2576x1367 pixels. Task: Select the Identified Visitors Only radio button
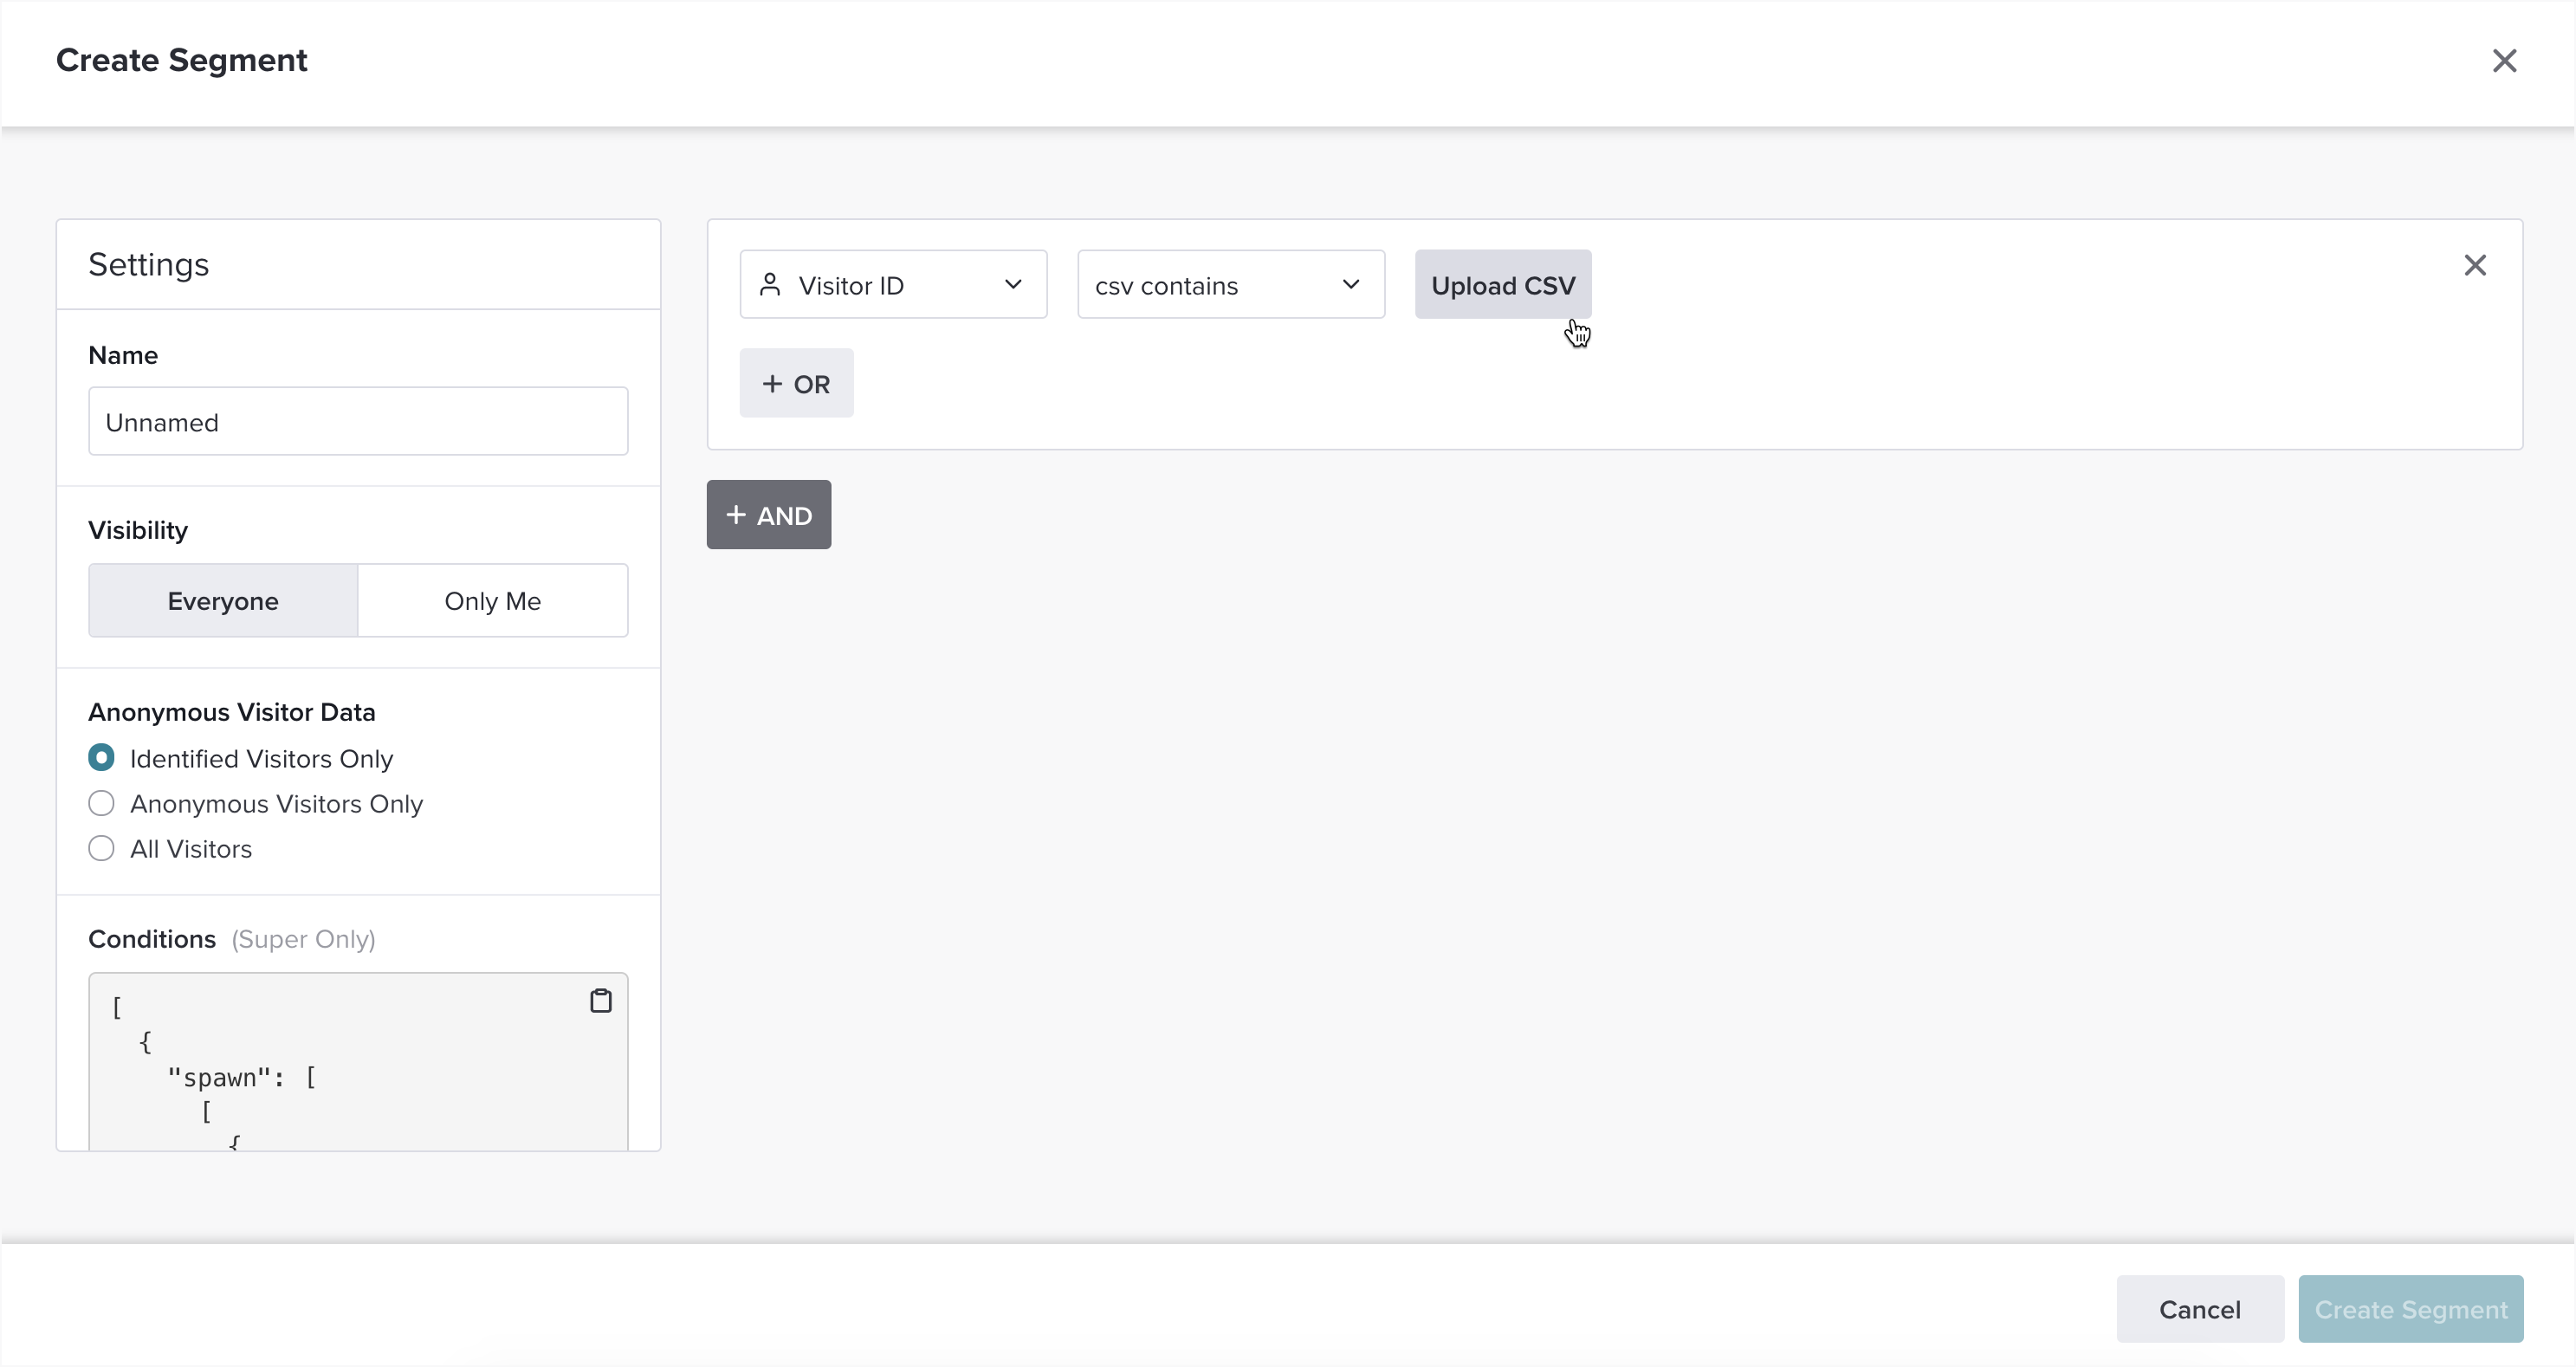(100, 759)
